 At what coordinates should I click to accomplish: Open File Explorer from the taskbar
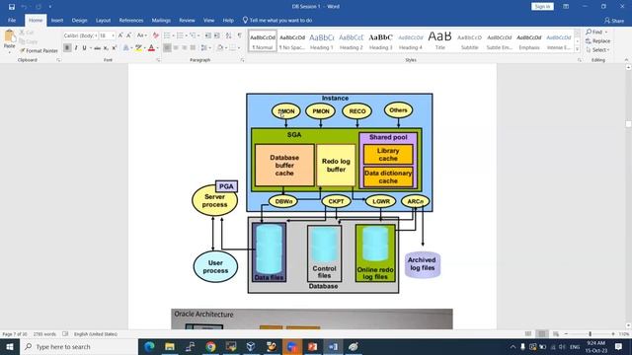point(170,346)
